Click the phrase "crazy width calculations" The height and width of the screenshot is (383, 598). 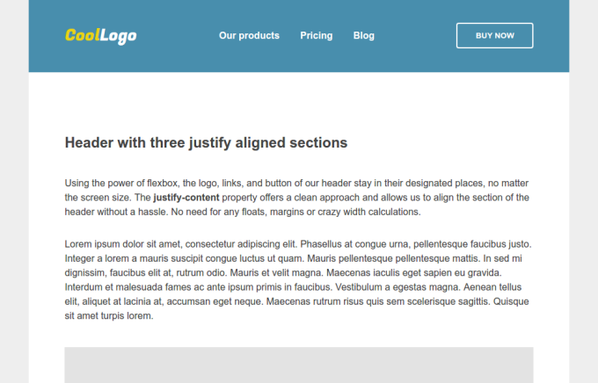(370, 212)
